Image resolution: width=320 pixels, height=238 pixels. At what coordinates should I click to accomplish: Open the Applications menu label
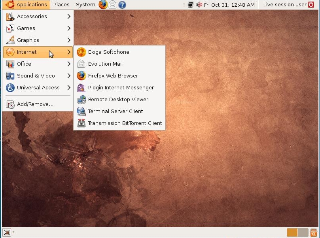coord(32,4)
